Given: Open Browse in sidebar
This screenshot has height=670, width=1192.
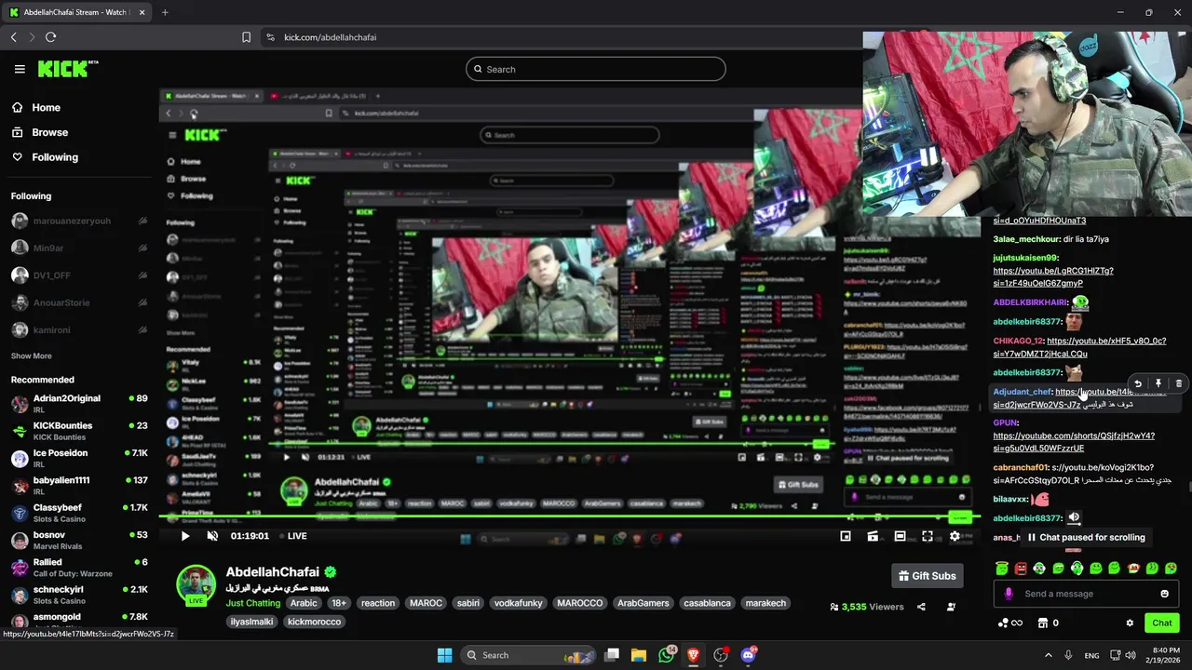Looking at the screenshot, I should coord(49,132).
